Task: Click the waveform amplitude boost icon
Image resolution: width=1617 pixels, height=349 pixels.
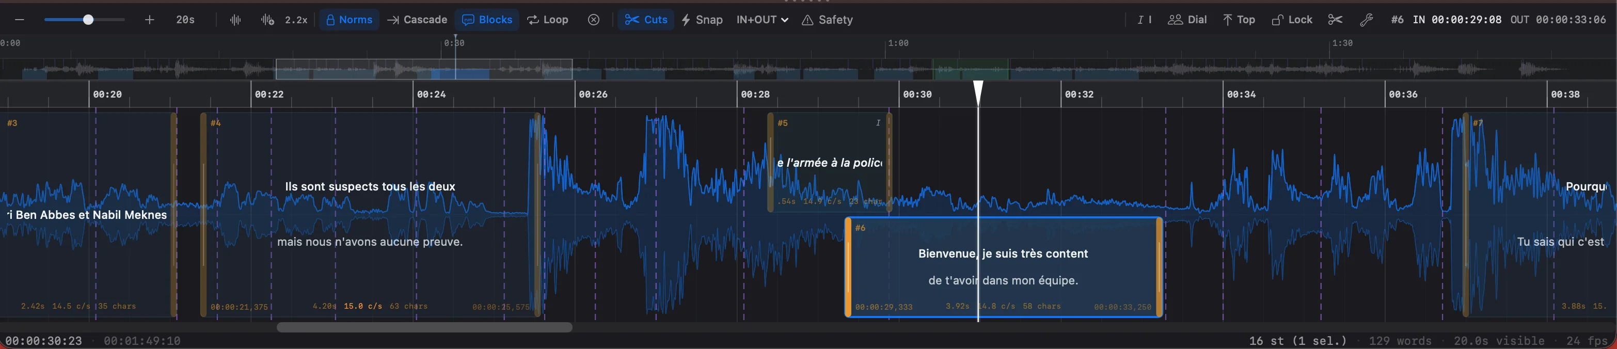Action: 267,20
